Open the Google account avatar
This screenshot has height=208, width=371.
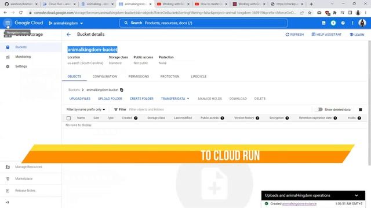tap(362, 23)
